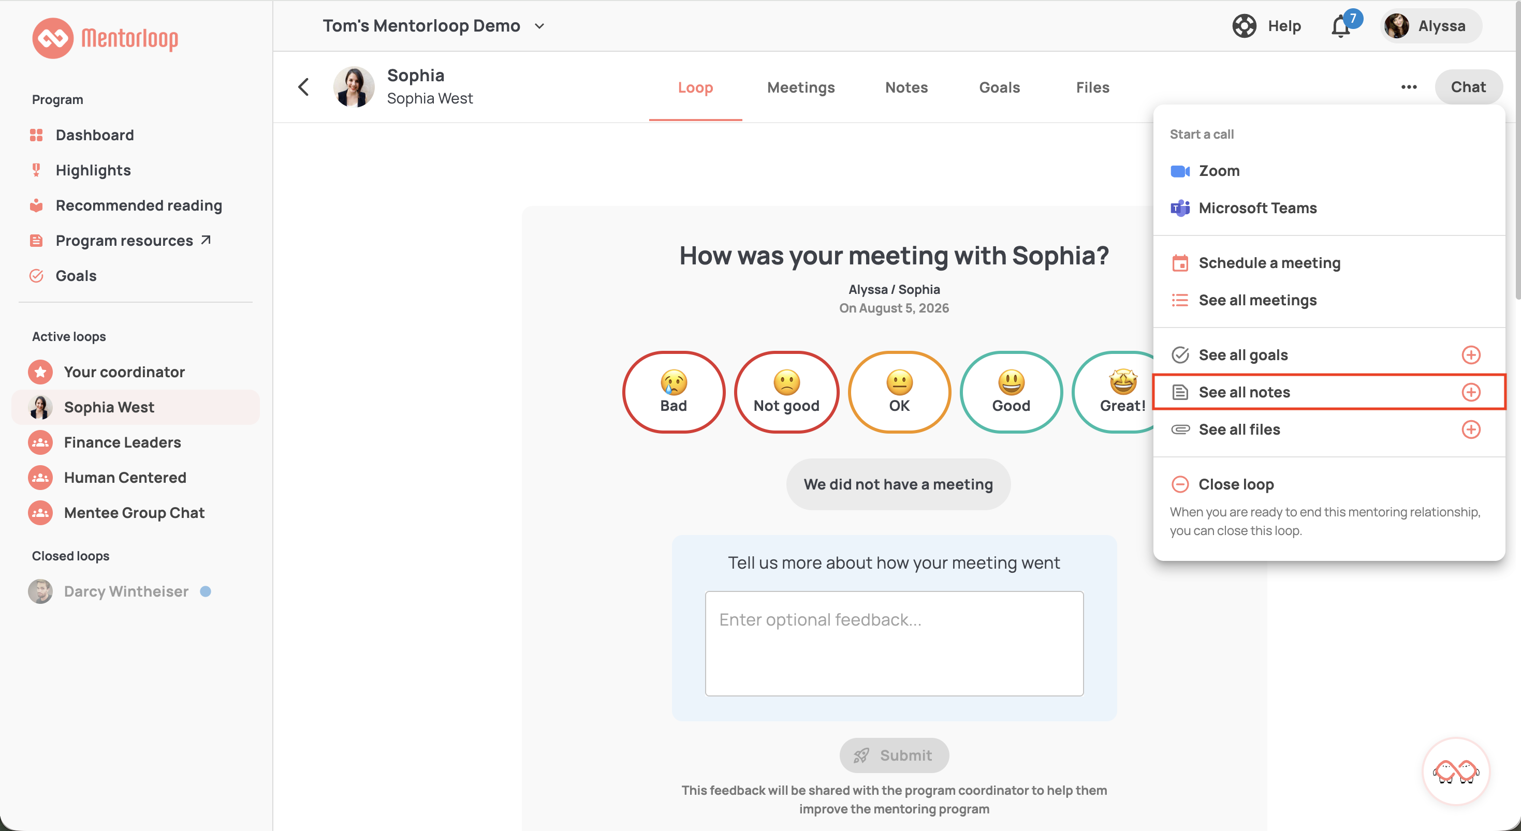Click the Highlights medal icon
Screen dimensions: 1521x831
pos(36,171)
